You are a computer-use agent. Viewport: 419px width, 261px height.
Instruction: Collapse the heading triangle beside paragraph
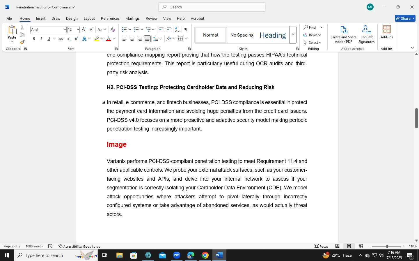click(104, 102)
